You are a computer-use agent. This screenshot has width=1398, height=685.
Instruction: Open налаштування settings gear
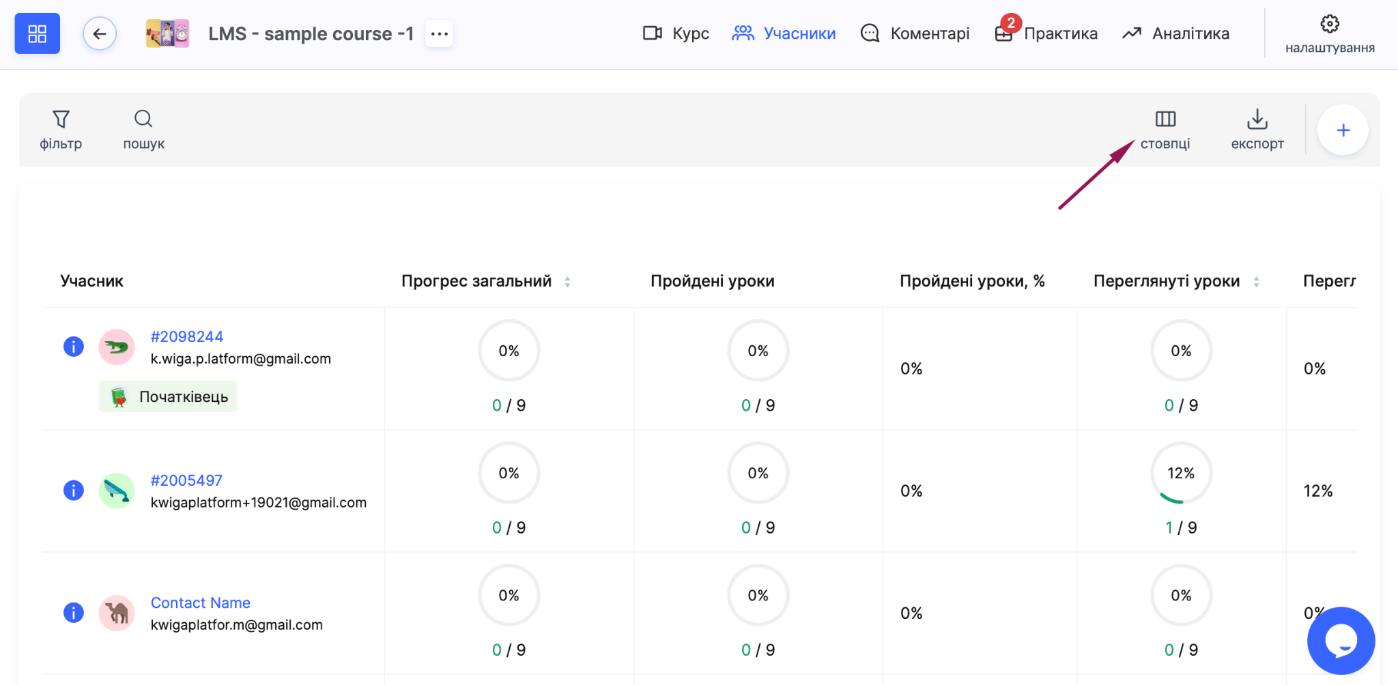1330,33
